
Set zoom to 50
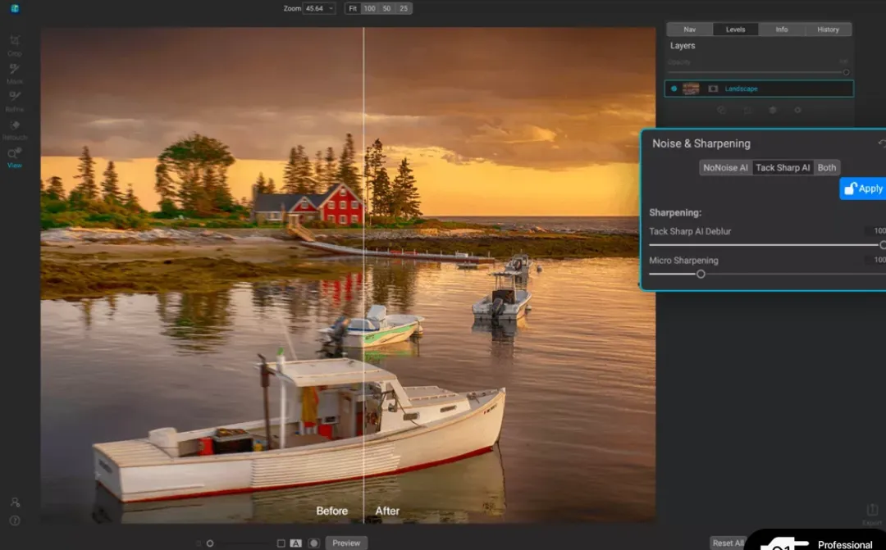click(386, 8)
